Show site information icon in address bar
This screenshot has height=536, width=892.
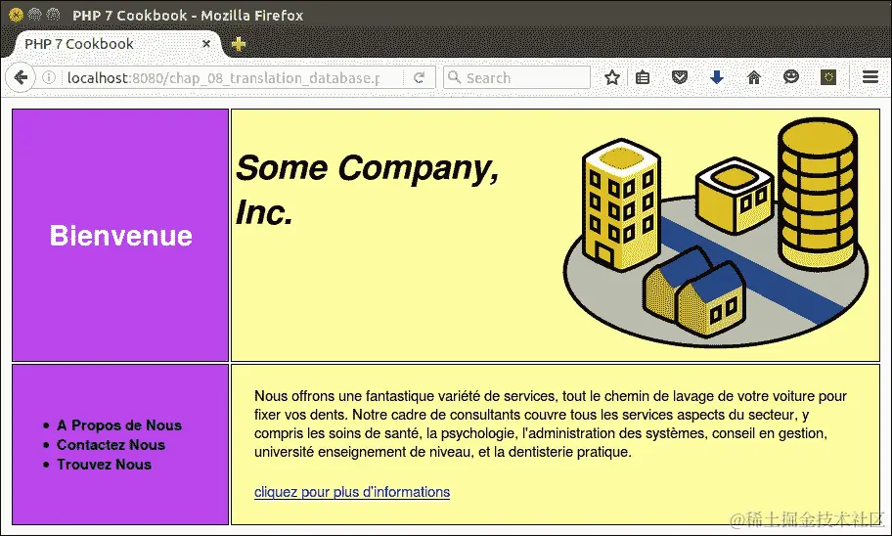coord(49,77)
